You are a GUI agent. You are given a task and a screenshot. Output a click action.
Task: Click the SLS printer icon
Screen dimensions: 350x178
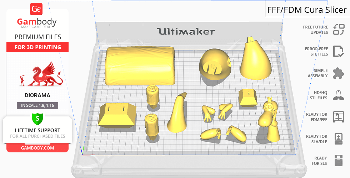(338, 161)
